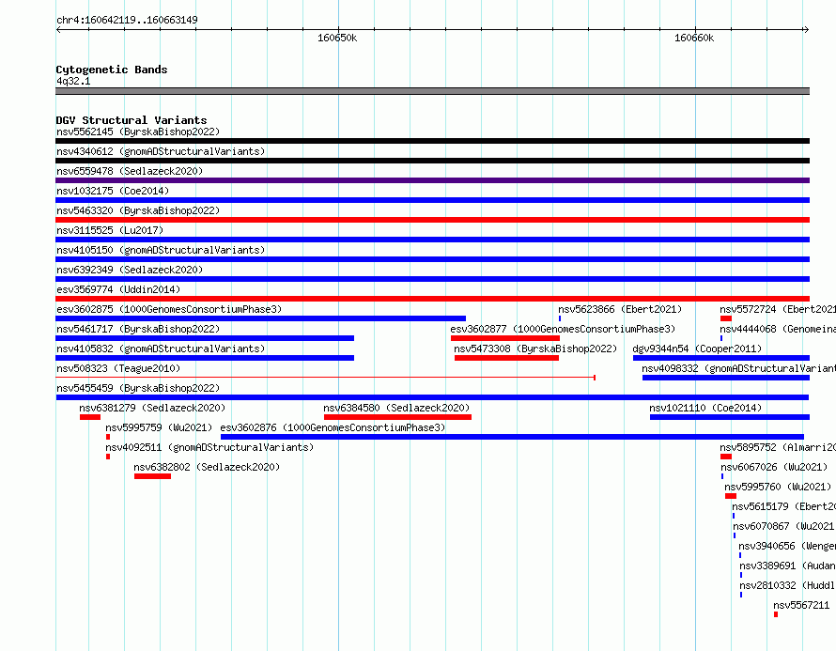
Task: Click nsv508323 (Teague2010) label
Action: pyautogui.click(x=118, y=368)
